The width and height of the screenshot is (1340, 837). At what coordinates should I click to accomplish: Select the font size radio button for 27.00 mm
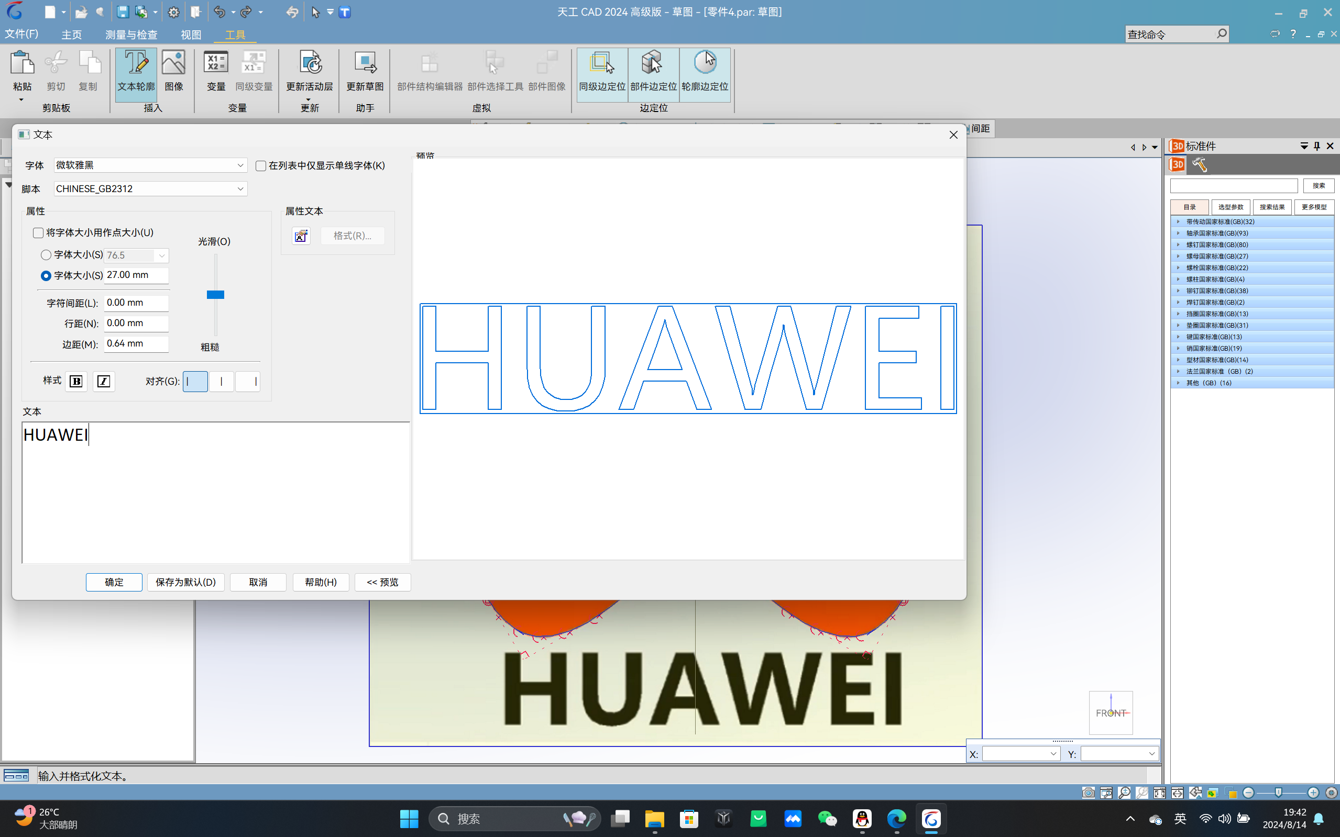click(x=46, y=275)
